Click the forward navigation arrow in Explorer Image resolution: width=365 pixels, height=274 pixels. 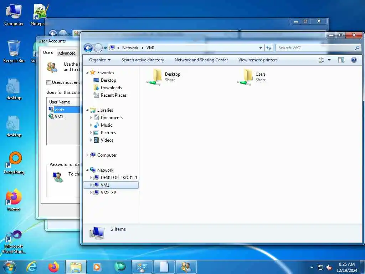(x=98, y=48)
